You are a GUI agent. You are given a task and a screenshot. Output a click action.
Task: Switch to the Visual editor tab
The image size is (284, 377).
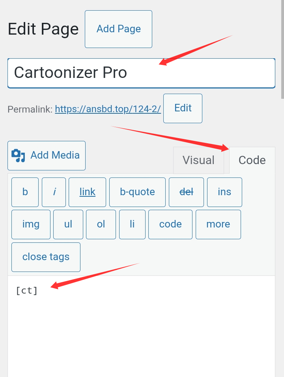point(198,160)
